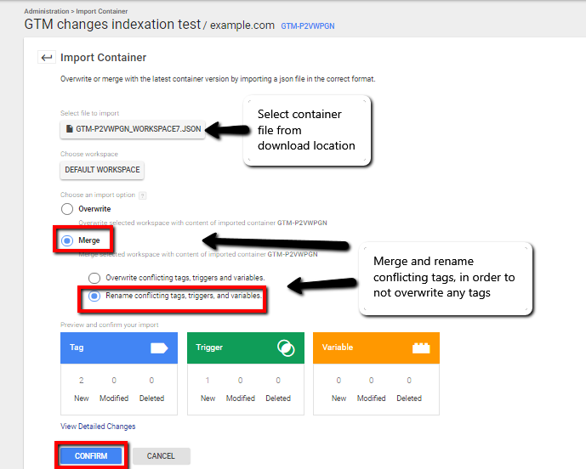Image resolution: width=586 pixels, height=469 pixels.
Task: Open the View Detailed Changes link
Action: [x=98, y=427]
